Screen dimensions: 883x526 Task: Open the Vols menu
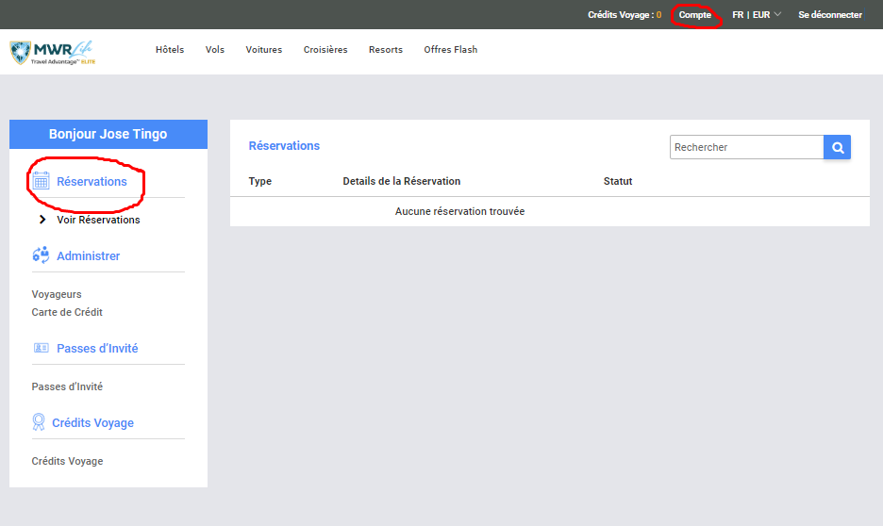(x=214, y=50)
